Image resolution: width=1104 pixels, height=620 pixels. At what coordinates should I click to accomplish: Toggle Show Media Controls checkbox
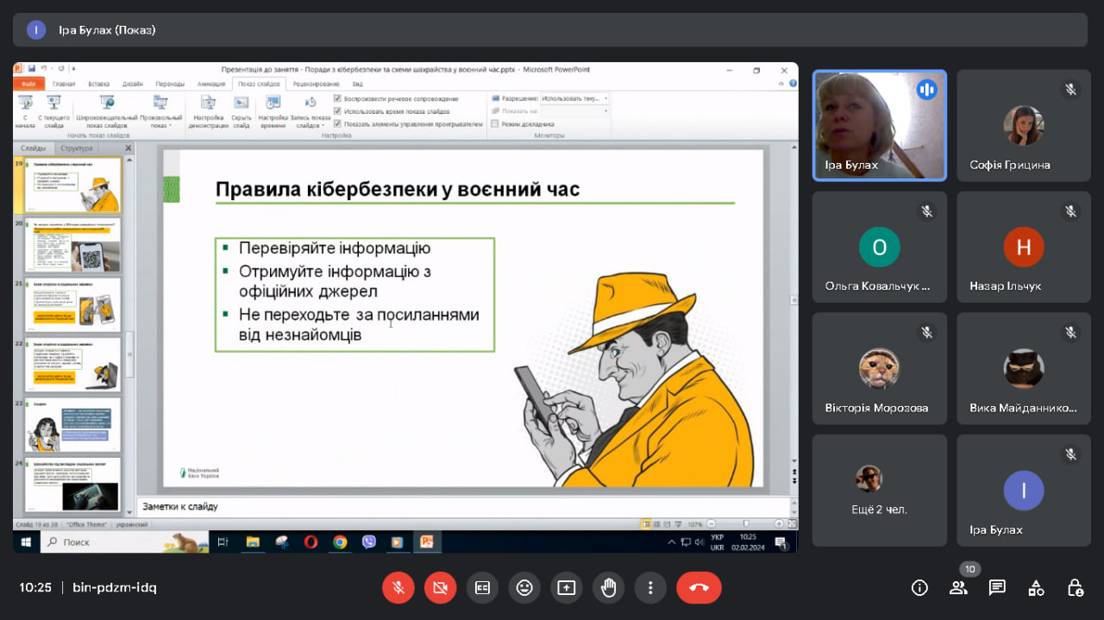click(337, 123)
